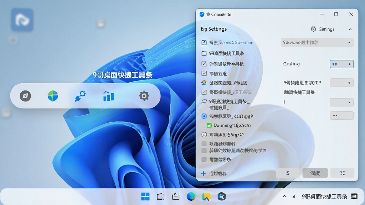Maximize the Conentede window
Image resolution: width=365 pixels, height=205 pixels.
coord(336,14)
